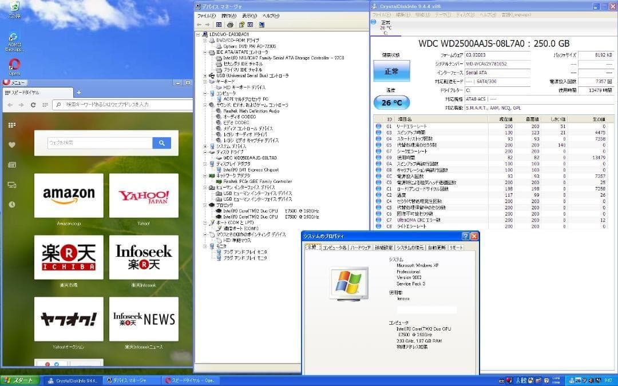Toggle console tree icon in Device Manager
The height and width of the screenshot is (386, 618).
point(219,25)
